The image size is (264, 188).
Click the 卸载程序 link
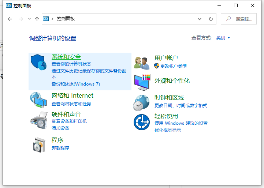point(60,148)
